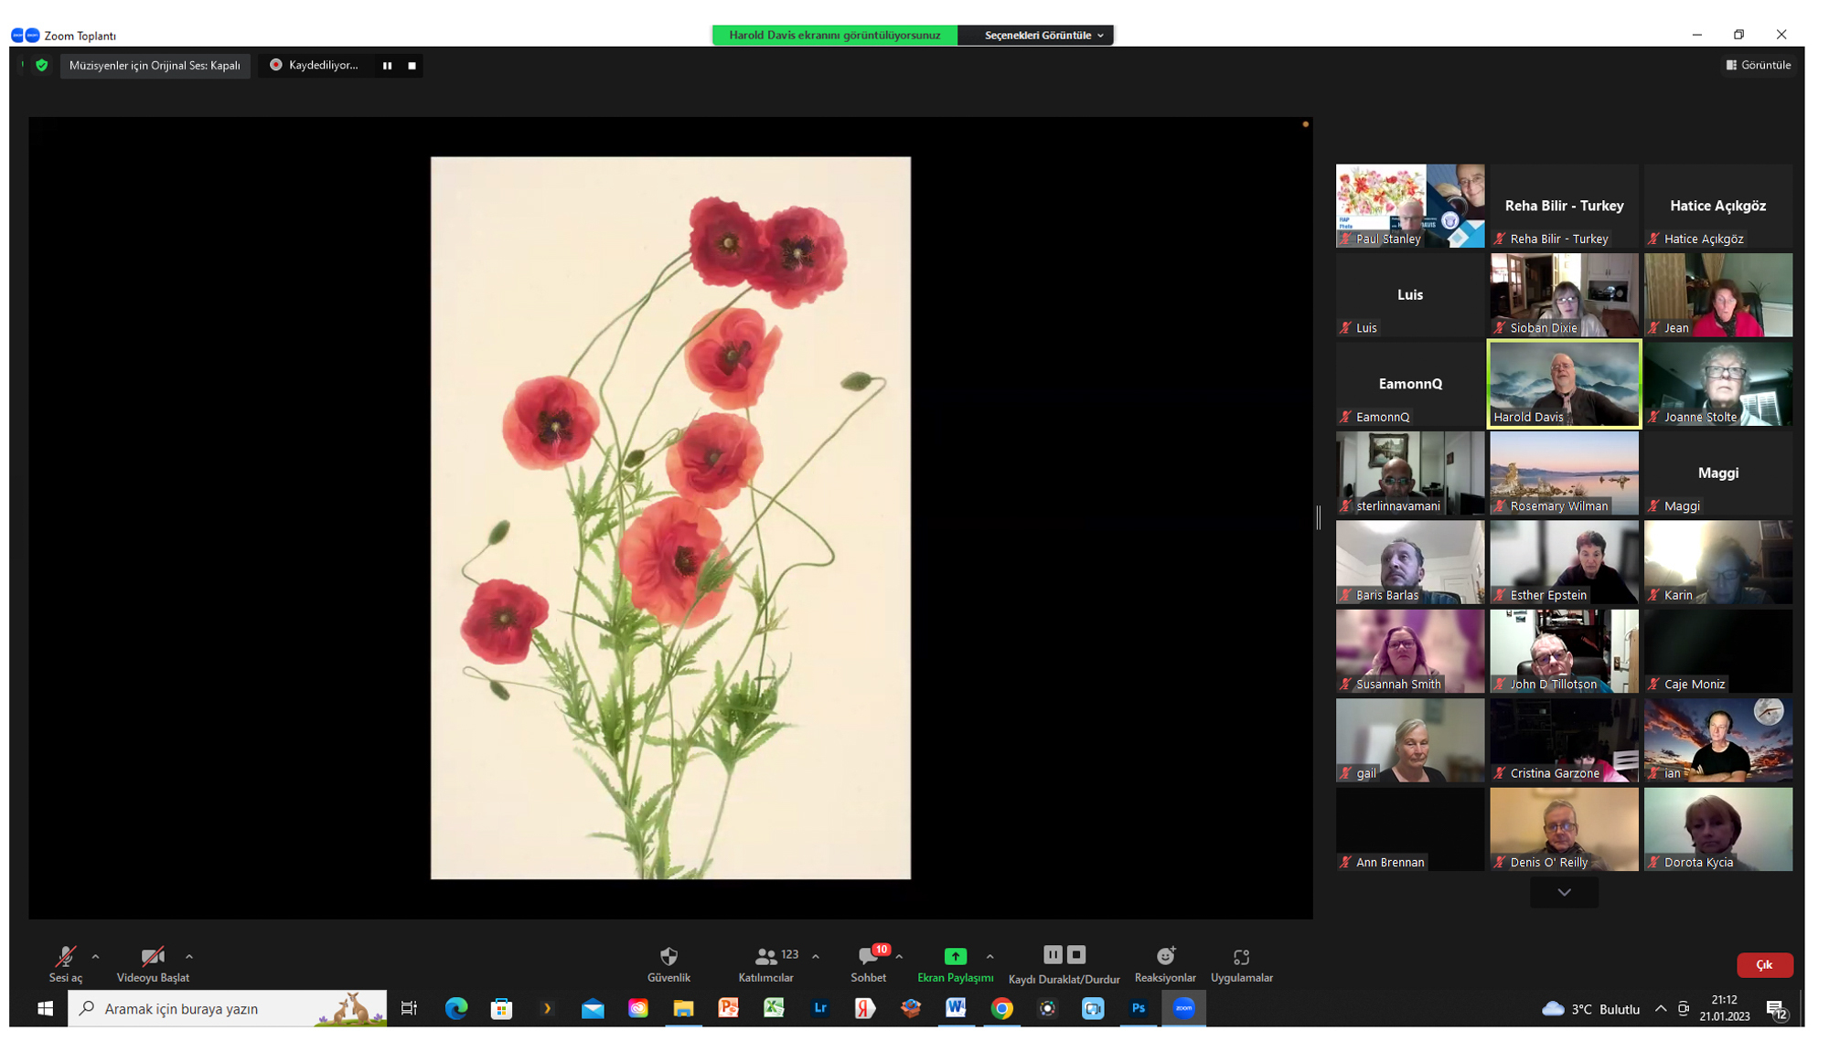Open Photoshop from taskbar
1829x1052 pixels.
pos(1139,1008)
